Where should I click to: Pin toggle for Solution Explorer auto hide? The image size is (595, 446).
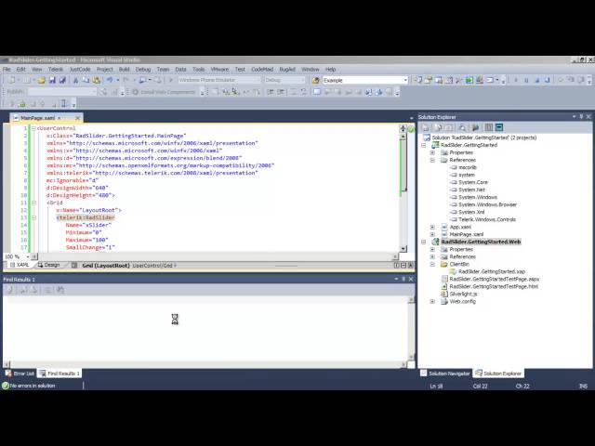(581, 117)
